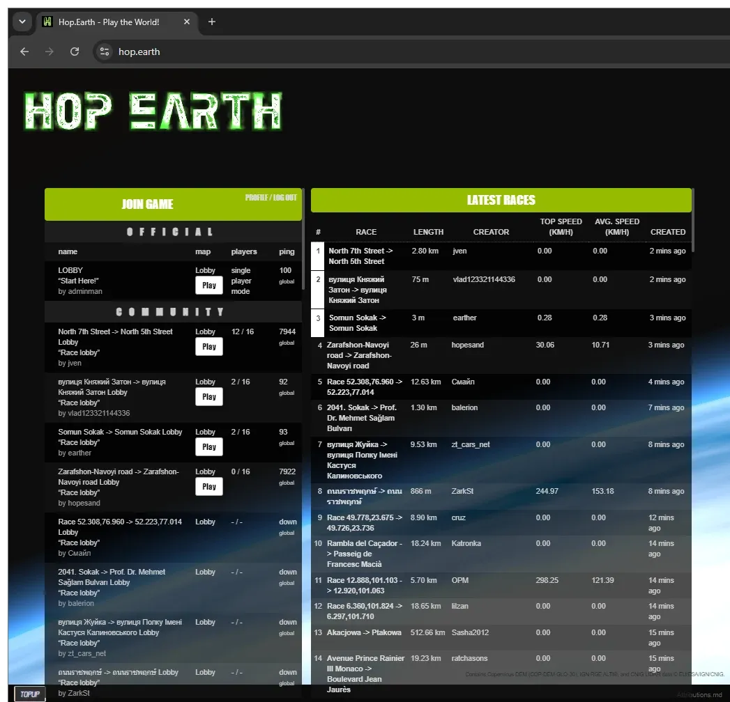Play the Somun Sokak race lobby
730x702 pixels.
(209, 447)
